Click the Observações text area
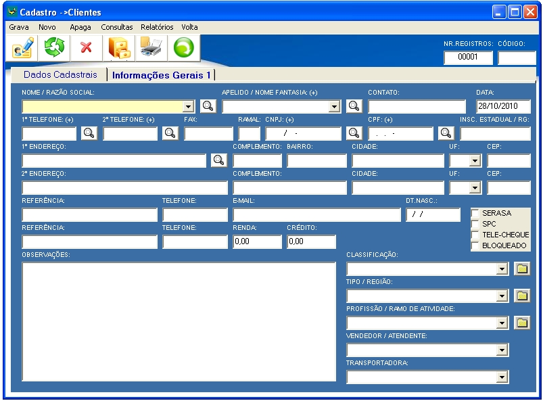Viewport: 543px width, 401px height. tap(179, 321)
